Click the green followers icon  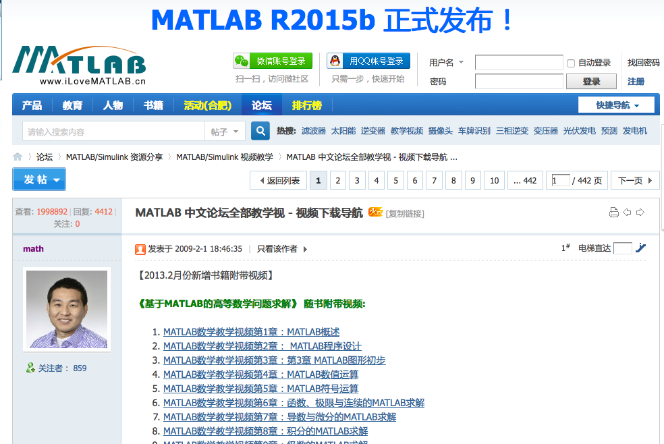pos(30,368)
